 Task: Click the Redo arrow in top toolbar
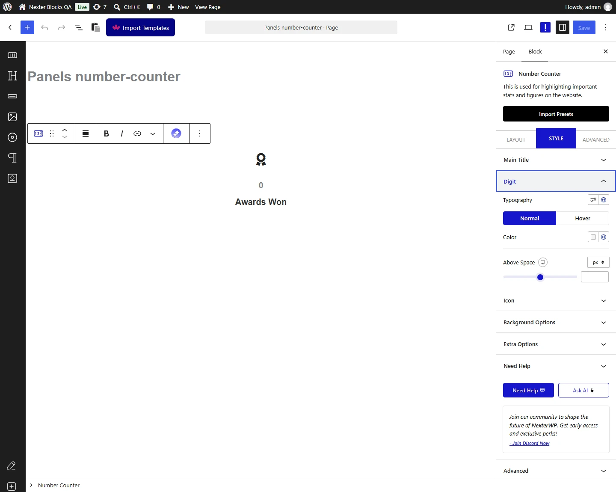click(x=62, y=27)
